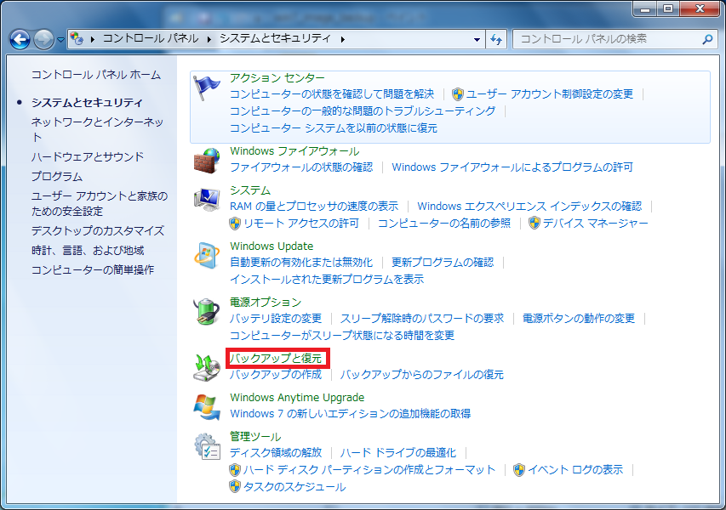Click 自動更新の有効化または無効化 link
726x510 pixels.
pos(301,263)
